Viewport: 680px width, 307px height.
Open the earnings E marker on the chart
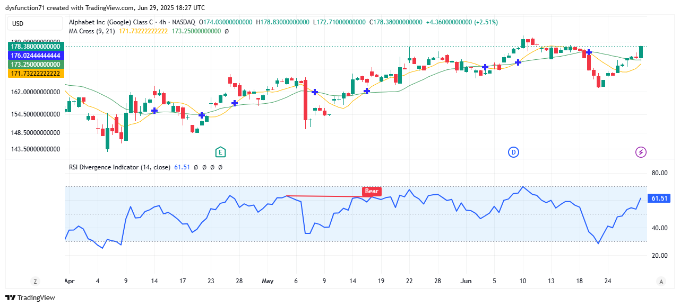pos(221,152)
